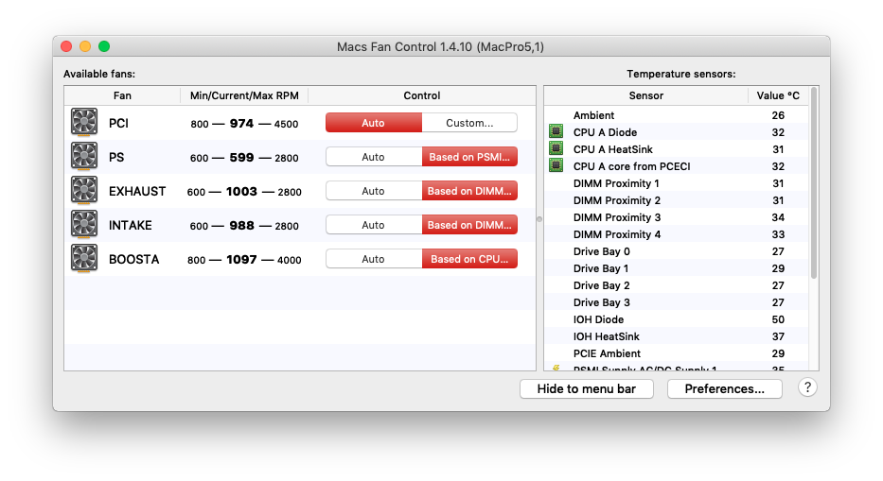Click the PS fan name label
883x481 pixels.
(x=116, y=157)
